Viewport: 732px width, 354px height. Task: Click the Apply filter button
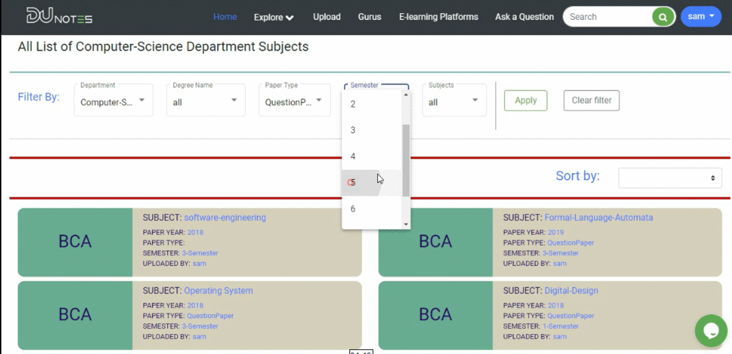coord(525,100)
